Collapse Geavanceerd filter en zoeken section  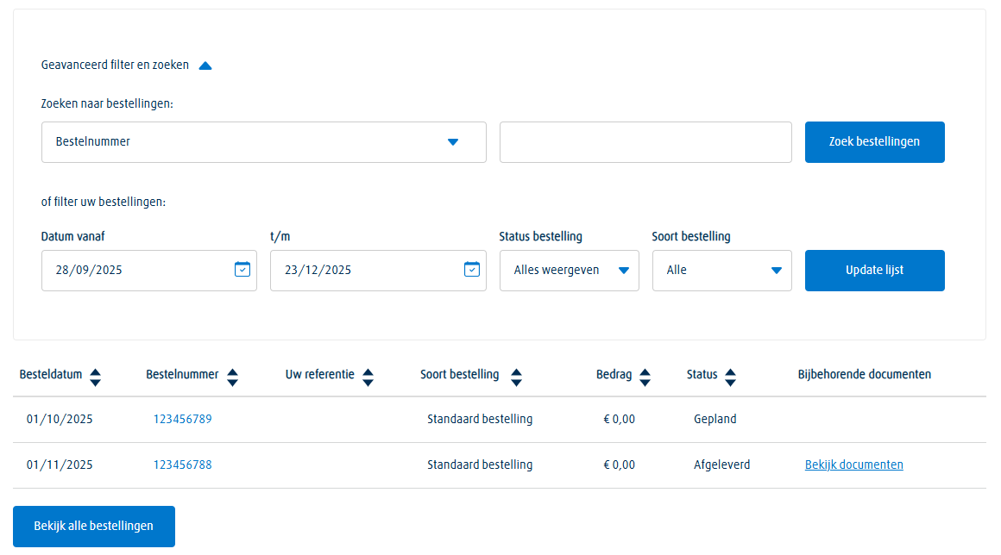coord(205,65)
